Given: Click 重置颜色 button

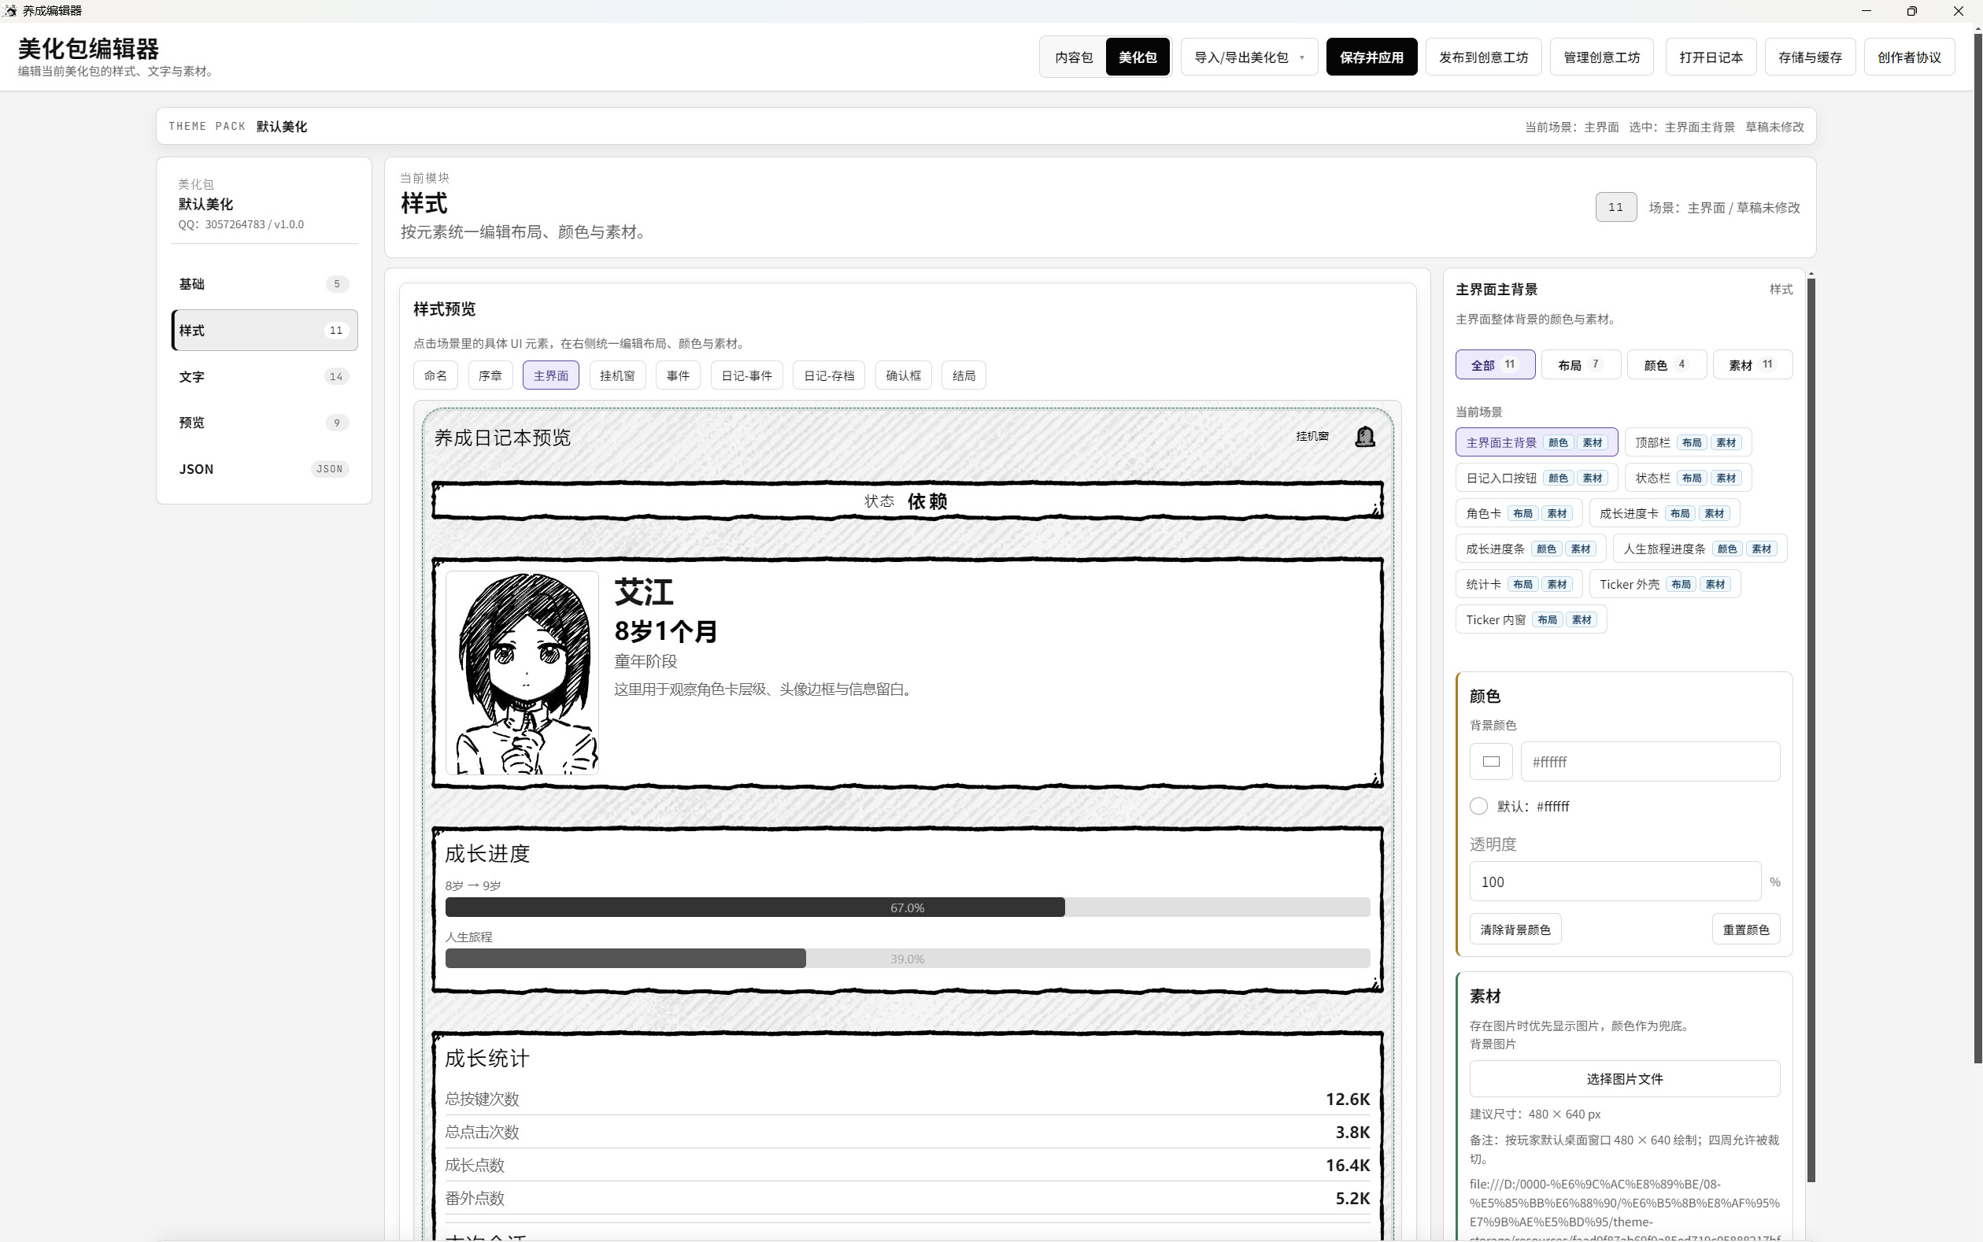Looking at the screenshot, I should point(1745,929).
